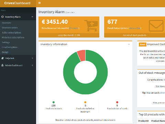
Task: Click the orange New! badge
Action: [143, 44]
